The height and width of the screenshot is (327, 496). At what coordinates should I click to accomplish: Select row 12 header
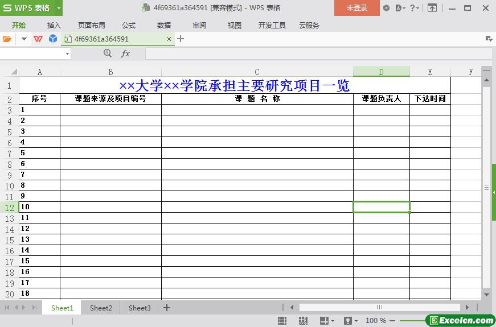click(x=10, y=208)
